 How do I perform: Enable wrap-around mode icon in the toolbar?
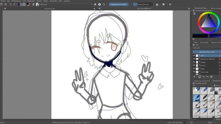[x=170, y=4]
